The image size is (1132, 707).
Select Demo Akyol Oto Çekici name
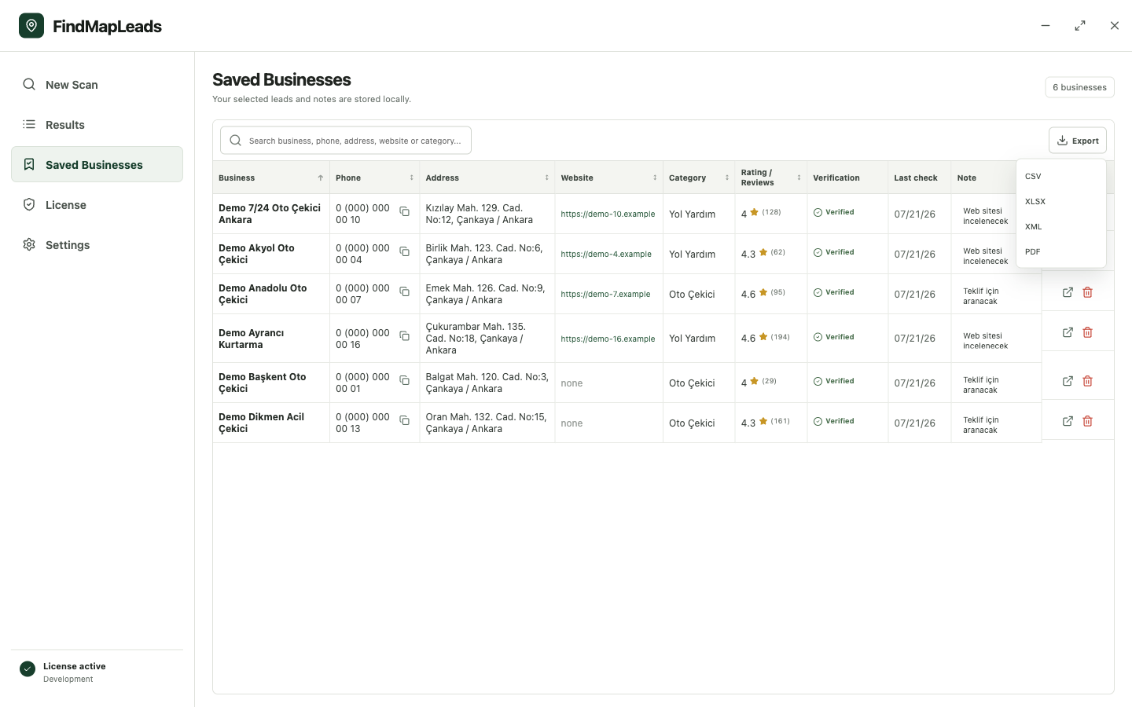pyautogui.click(x=256, y=254)
